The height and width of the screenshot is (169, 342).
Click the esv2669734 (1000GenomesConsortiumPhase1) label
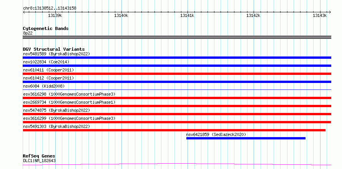(x=69, y=102)
